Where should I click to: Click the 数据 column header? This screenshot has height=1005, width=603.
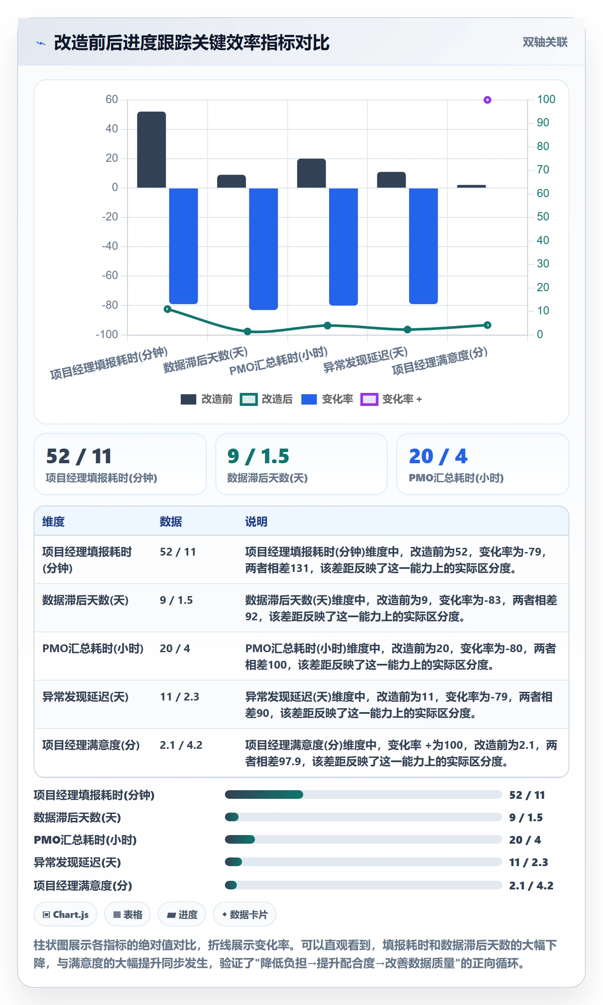171,521
